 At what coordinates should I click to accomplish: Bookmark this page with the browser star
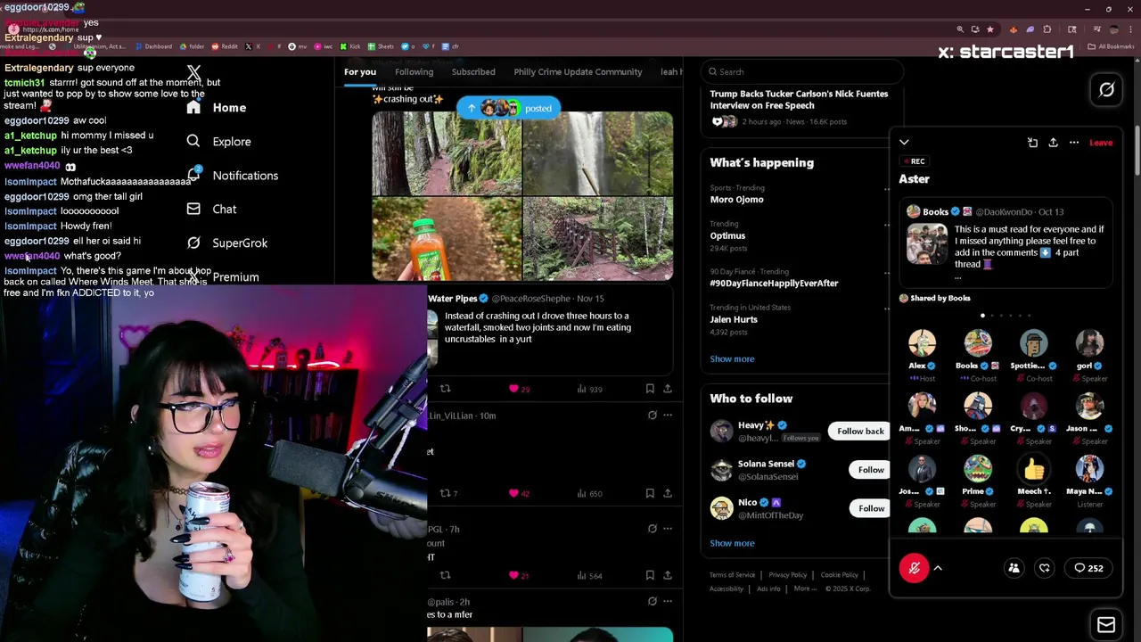(x=989, y=29)
